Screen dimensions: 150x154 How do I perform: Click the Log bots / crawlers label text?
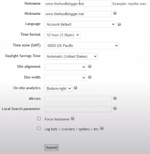coord(72,129)
